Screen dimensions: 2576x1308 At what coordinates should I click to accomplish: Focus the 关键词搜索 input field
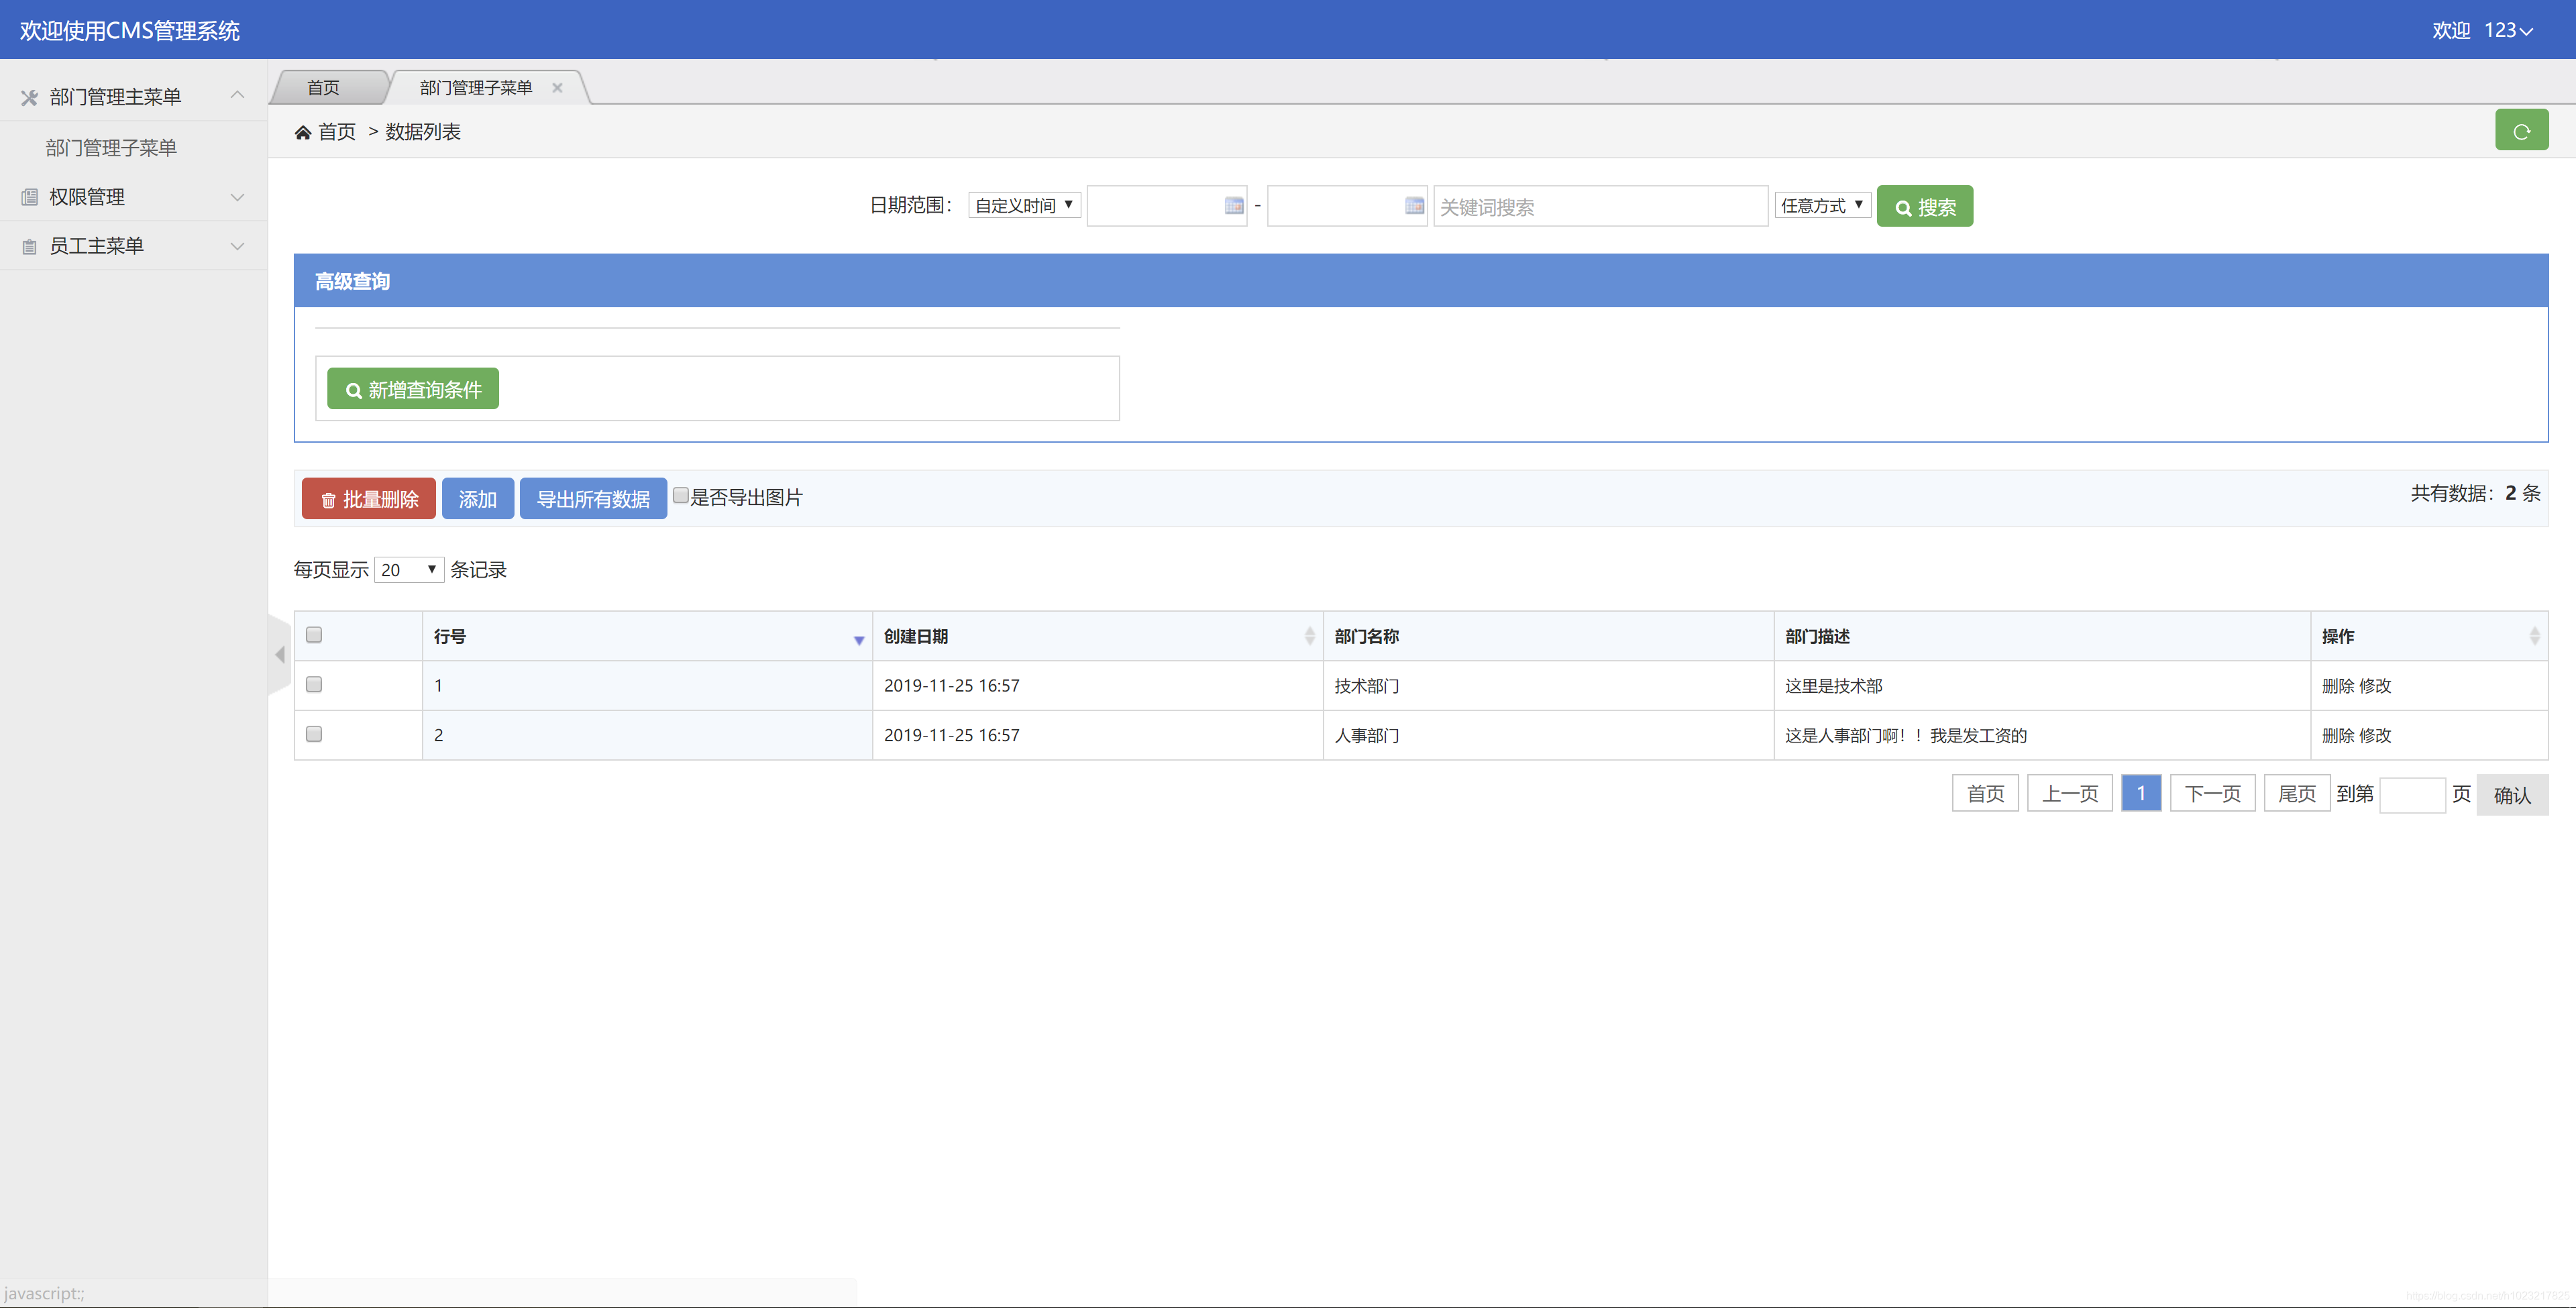pyautogui.click(x=1600, y=207)
